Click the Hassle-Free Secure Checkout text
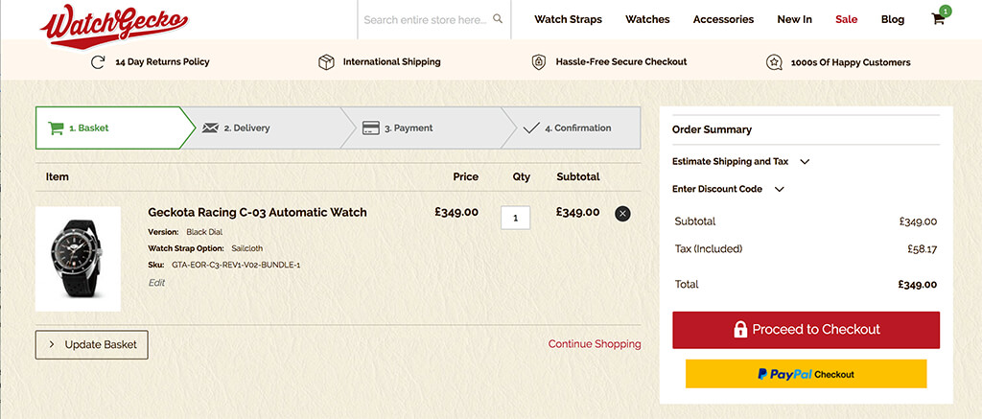Image resolution: width=982 pixels, height=419 pixels. pos(621,62)
